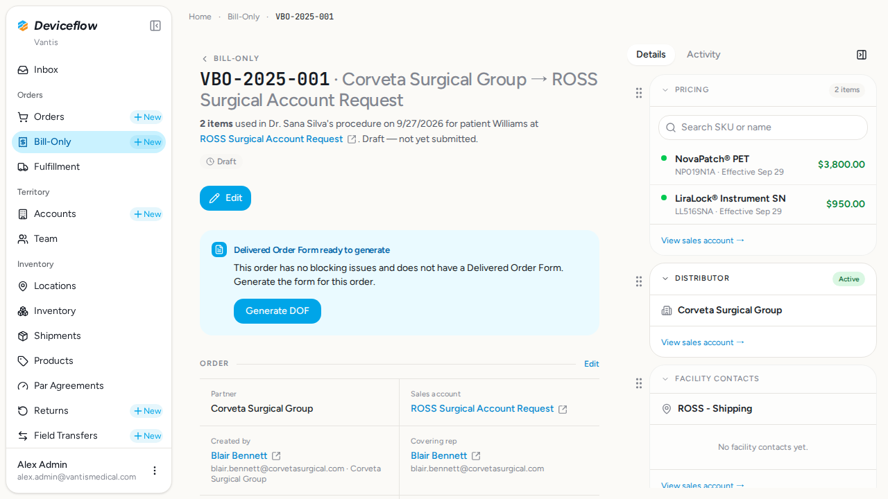
Task: Click the Deviceflow logo icon
Action: 23,26
